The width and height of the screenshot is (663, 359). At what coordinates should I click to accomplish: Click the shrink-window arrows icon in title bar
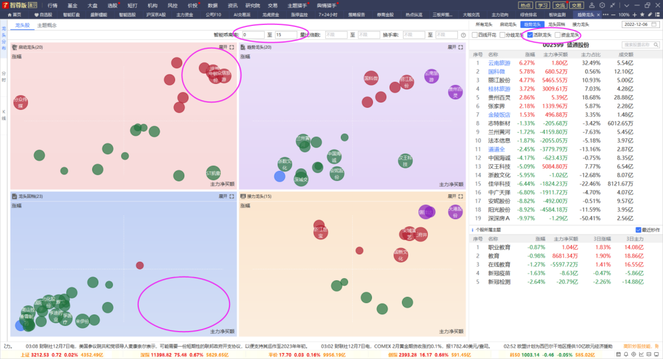pos(612,5)
